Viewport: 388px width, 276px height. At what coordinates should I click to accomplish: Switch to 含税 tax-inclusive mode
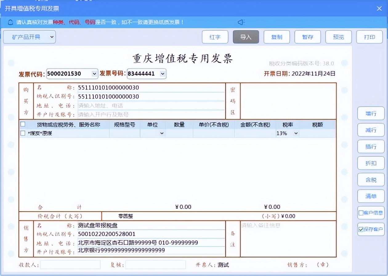click(371, 180)
